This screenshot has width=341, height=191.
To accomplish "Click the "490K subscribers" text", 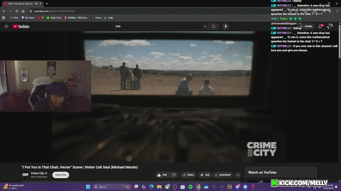I will click(x=39, y=177).
